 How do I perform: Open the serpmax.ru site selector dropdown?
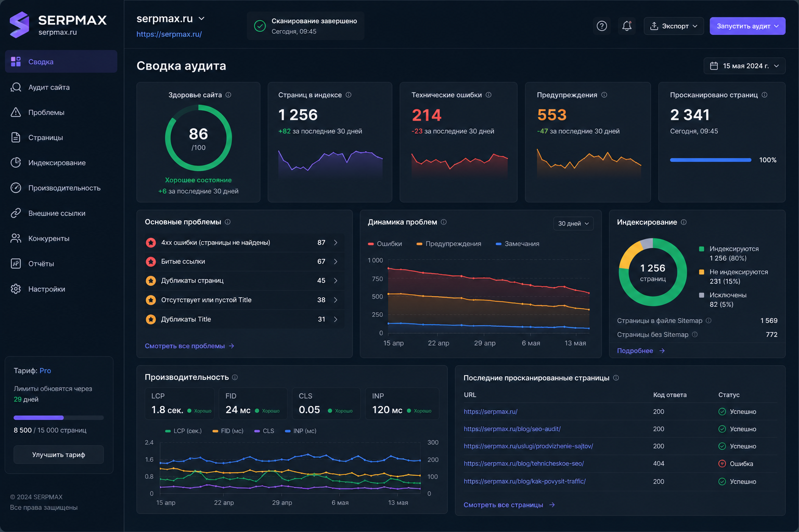[x=171, y=19]
